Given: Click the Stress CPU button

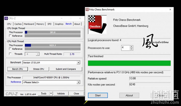Looking at the screenshot, I should pos(39,69).
